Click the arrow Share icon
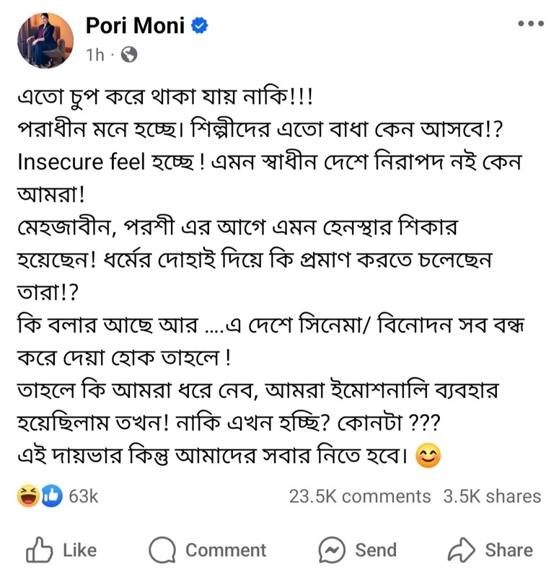This screenshot has width=559, height=577. (x=462, y=550)
